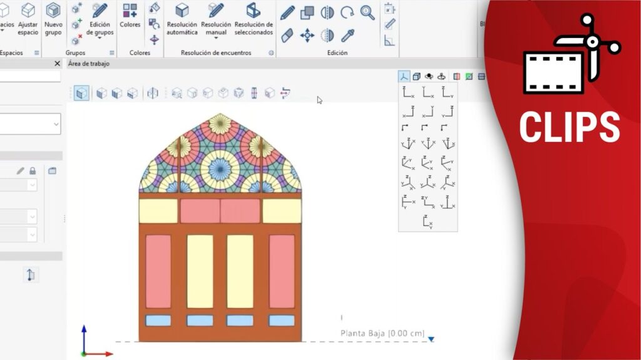Expand the Resolución manual dropdown arrow

pos(216,37)
